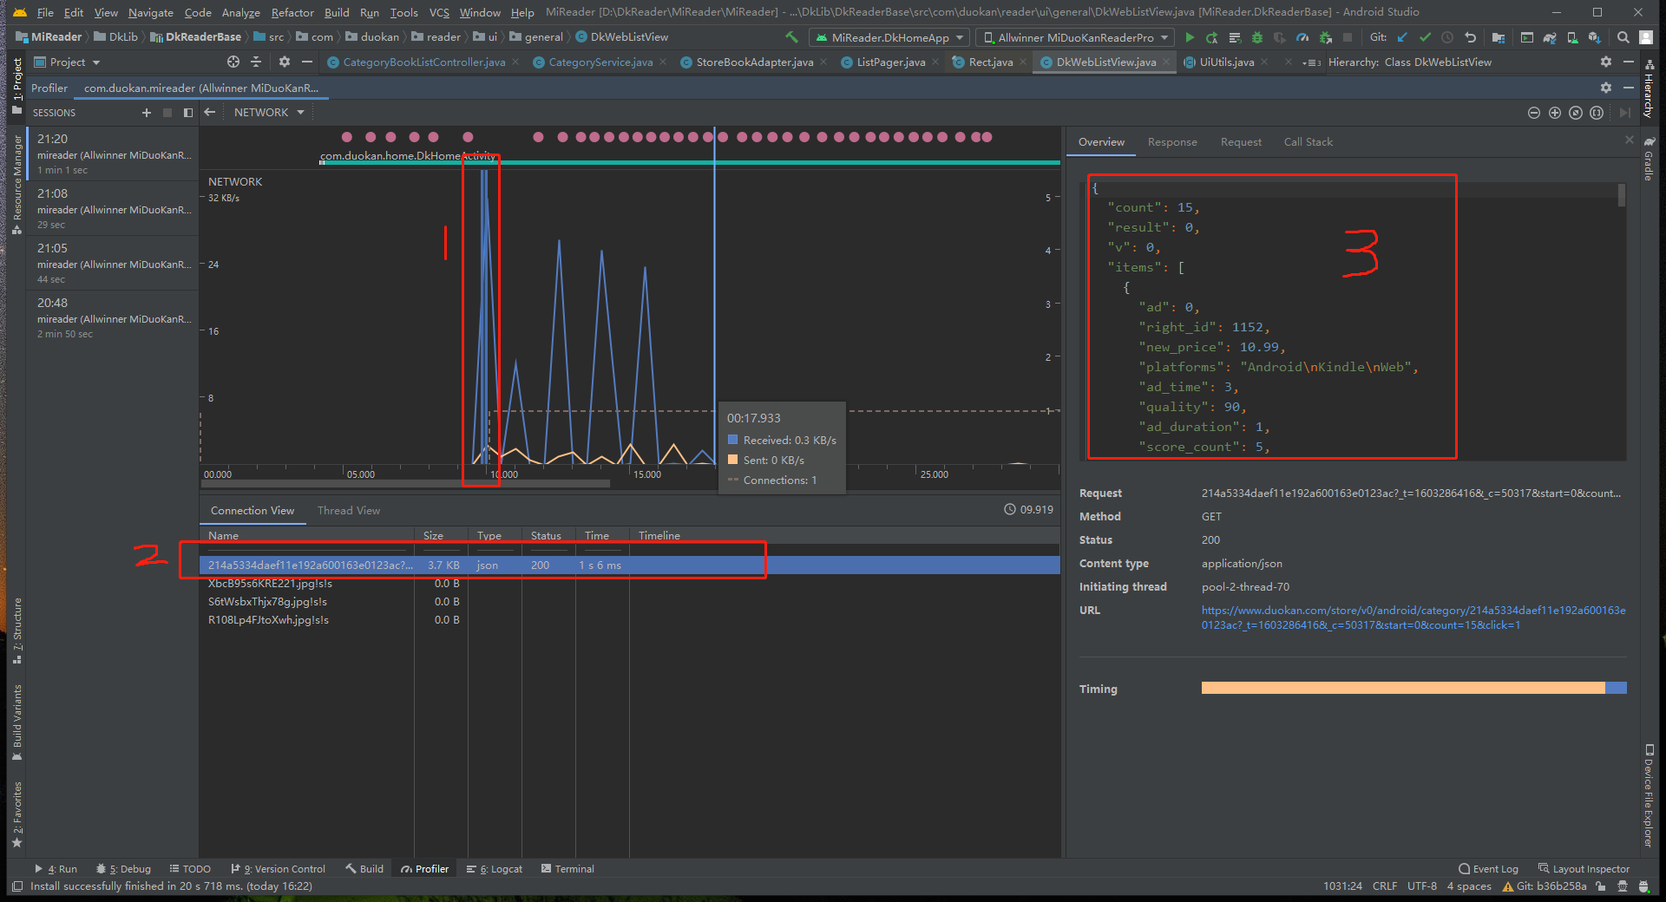
Task: Open the SDK Manager icon
Action: click(1595, 37)
